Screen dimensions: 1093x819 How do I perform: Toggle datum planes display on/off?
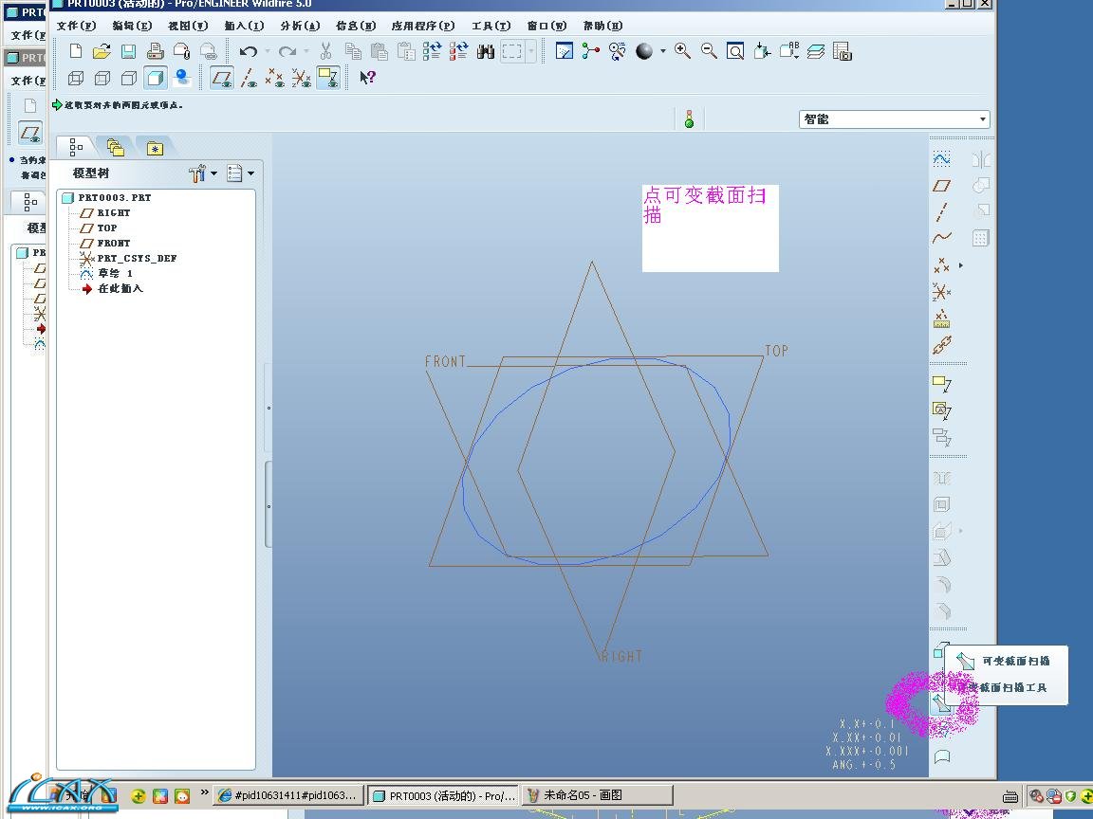click(222, 78)
